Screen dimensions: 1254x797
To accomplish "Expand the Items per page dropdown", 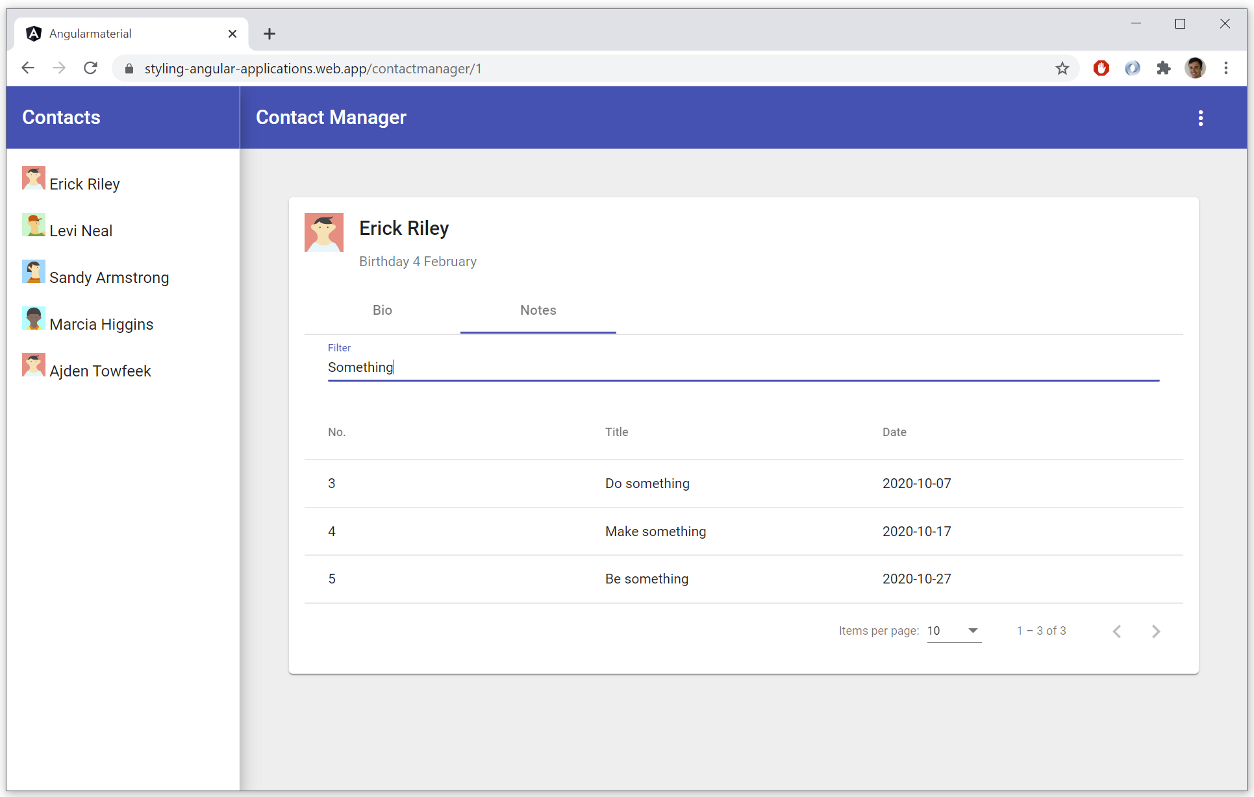I will click(953, 631).
